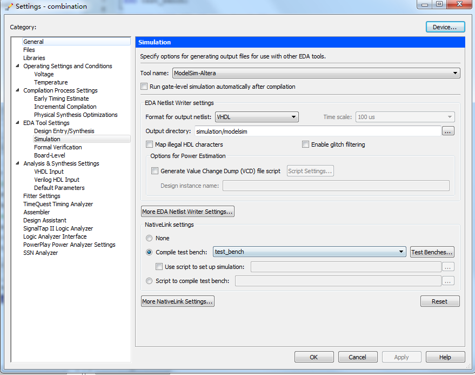Open Verilog HDL Input settings

(57, 180)
